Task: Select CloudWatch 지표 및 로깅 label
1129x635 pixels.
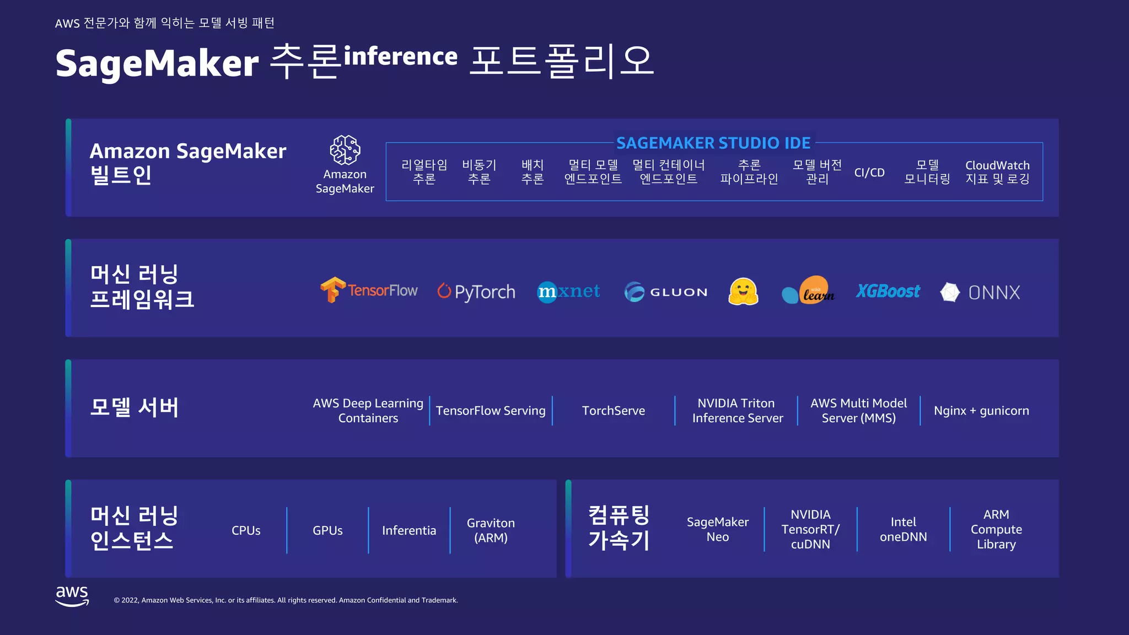Action: click(x=997, y=172)
